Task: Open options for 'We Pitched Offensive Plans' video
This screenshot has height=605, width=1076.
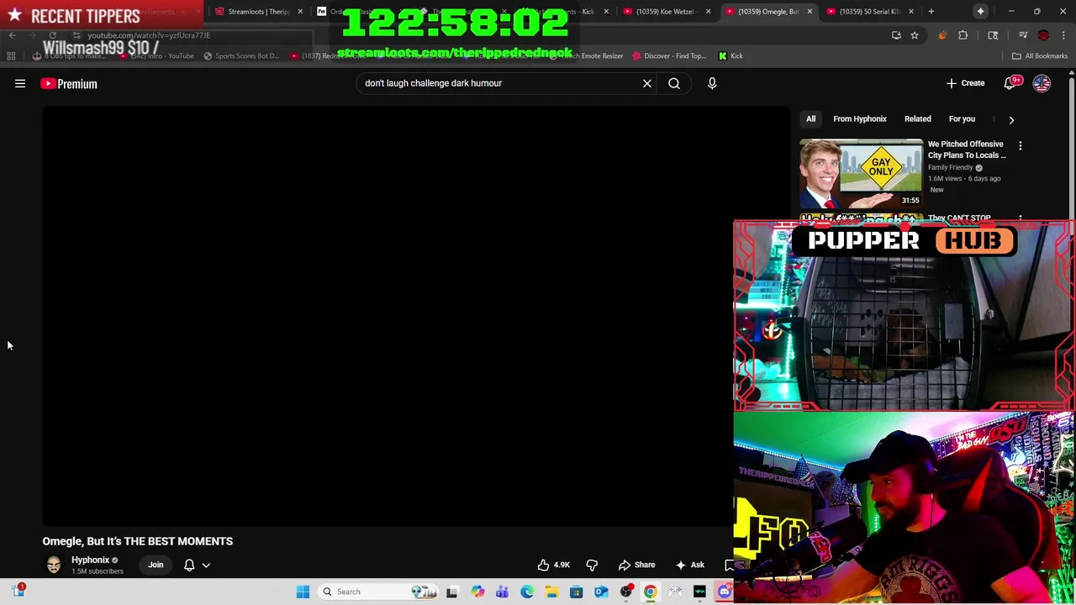Action: pyautogui.click(x=1021, y=146)
